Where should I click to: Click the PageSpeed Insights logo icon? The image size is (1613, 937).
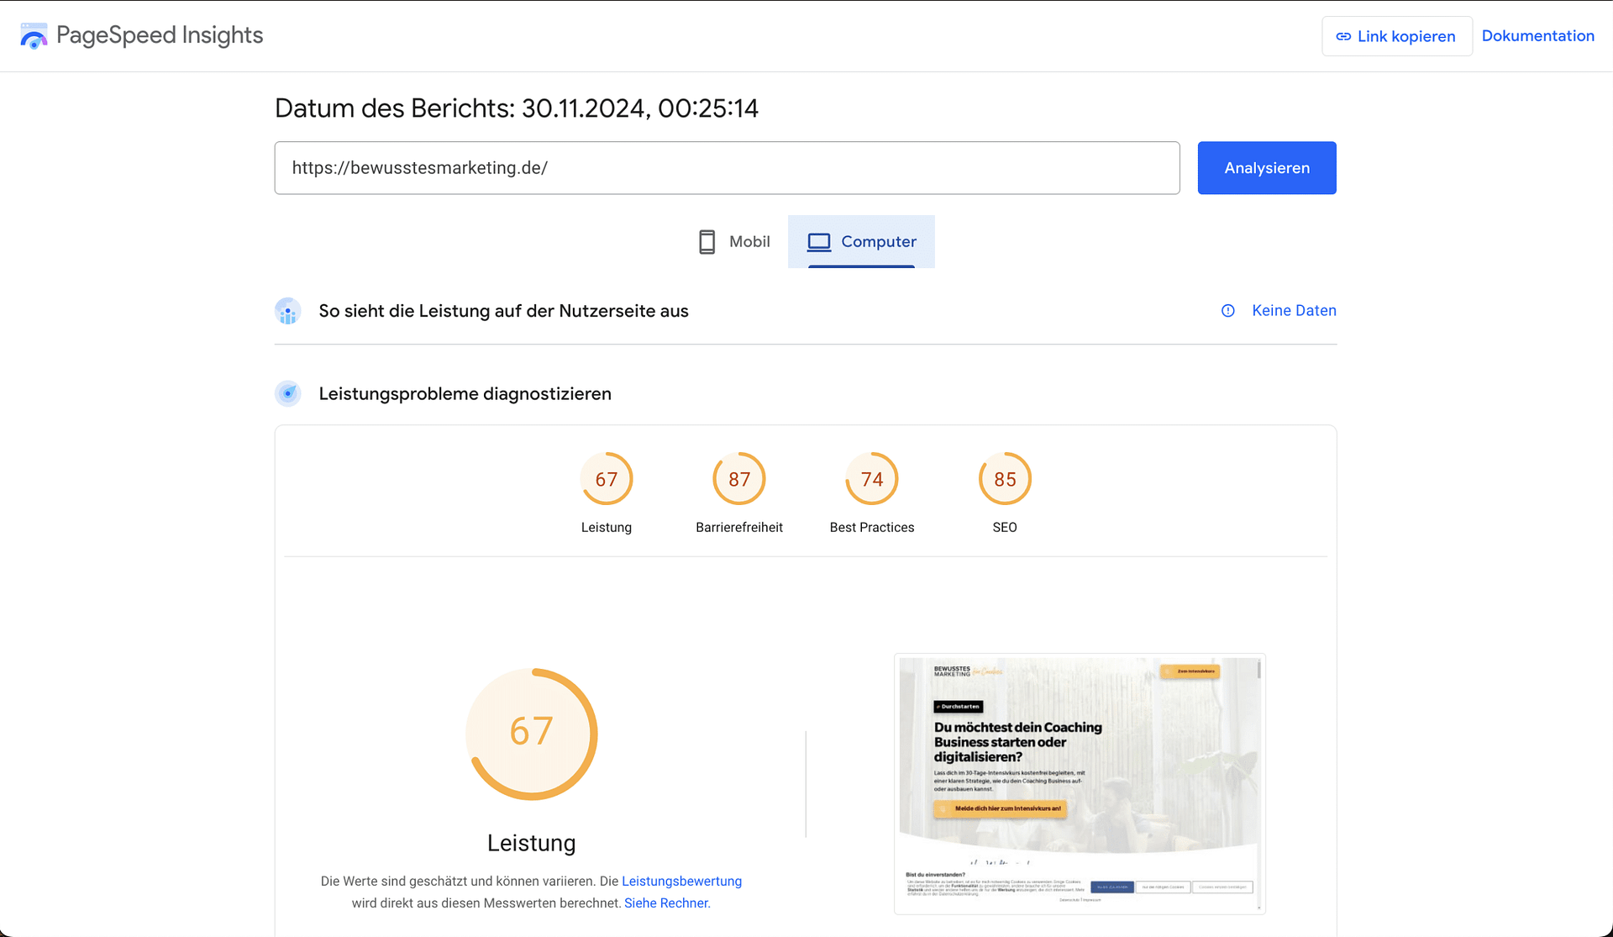pyautogui.click(x=34, y=36)
